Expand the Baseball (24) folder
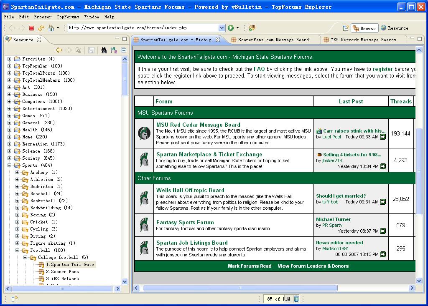This screenshot has height=306, width=428. pyautogui.click(x=17, y=193)
